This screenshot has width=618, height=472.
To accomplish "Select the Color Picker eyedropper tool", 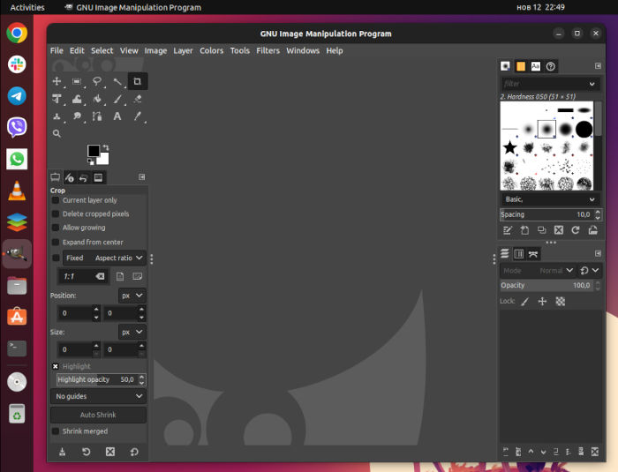I will [x=138, y=116].
